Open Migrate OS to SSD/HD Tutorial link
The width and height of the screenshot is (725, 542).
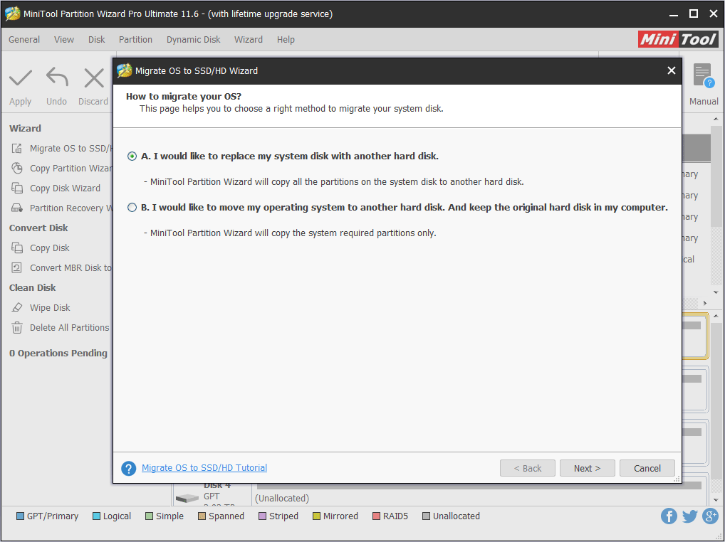coord(204,468)
